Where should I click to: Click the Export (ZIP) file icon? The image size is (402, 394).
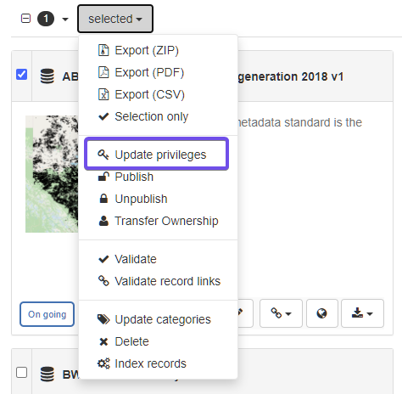click(x=103, y=50)
